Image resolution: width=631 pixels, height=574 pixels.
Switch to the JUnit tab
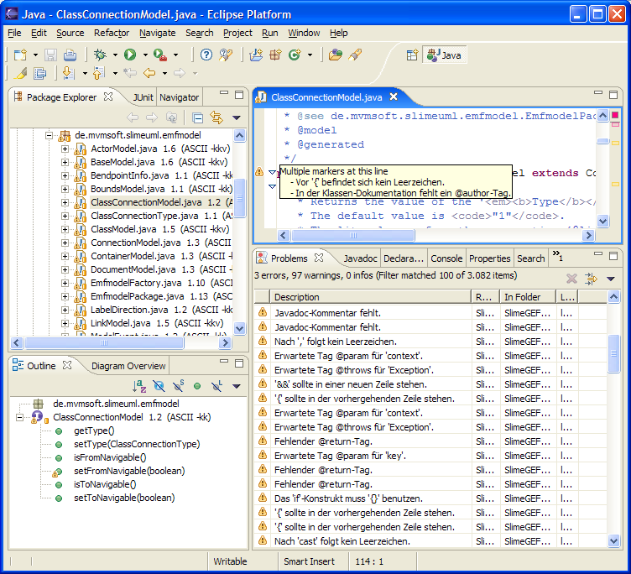(x=143, y=97)
